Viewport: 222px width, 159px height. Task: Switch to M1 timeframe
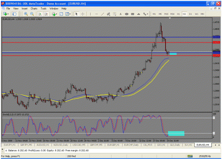tap(154, 14)
